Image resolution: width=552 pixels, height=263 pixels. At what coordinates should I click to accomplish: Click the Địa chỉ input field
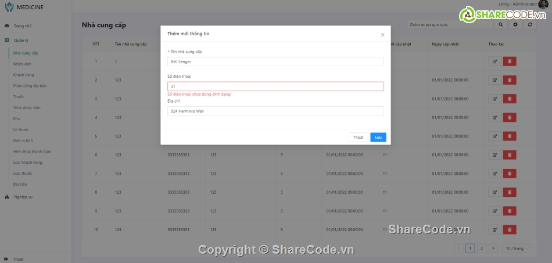click(275, 111)
